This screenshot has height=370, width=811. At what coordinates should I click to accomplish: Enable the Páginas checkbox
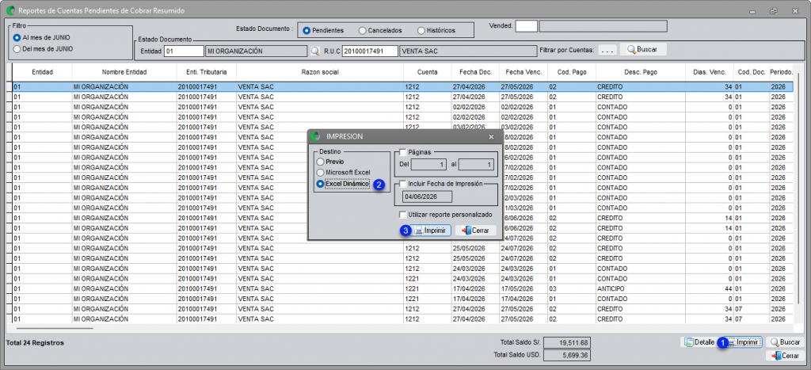point(403,152)
